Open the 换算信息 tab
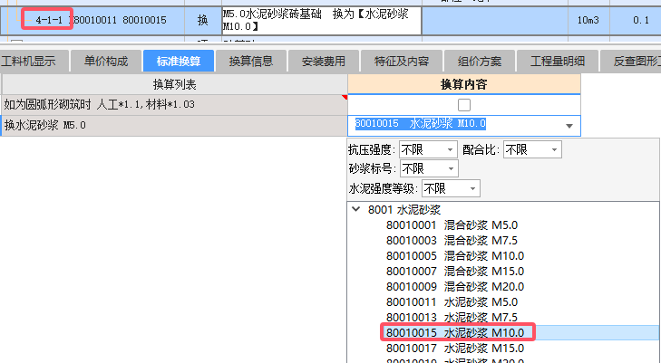Viewport: 661px width, 363px height. click(x=251, y=61)
